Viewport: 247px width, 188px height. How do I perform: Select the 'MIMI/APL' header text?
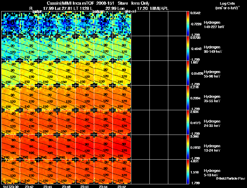click(159, 9)
